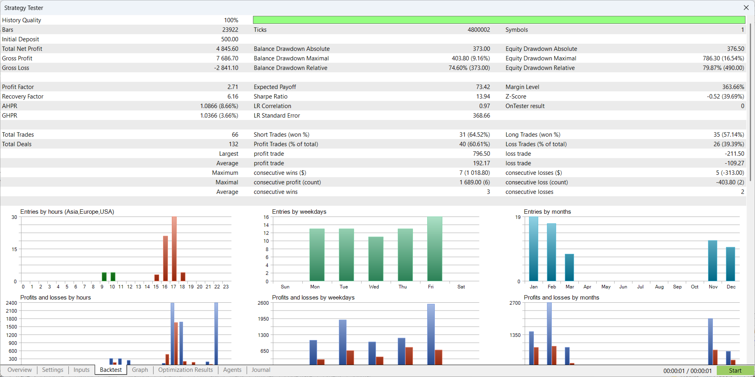755x377 pixels.
Task: Click the Jan bar in Entries by months
Action: coord(533,249)
